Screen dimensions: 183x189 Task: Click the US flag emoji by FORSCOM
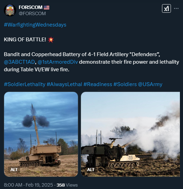click(47, 8)
